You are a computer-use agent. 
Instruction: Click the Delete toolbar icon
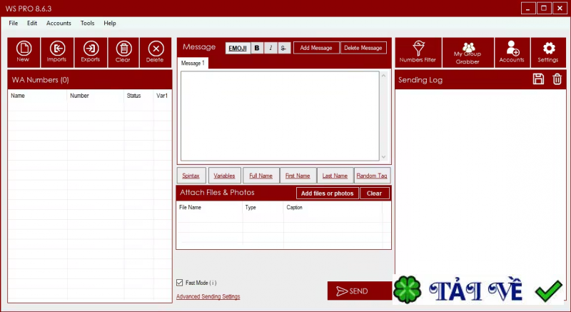coord(156,52)
